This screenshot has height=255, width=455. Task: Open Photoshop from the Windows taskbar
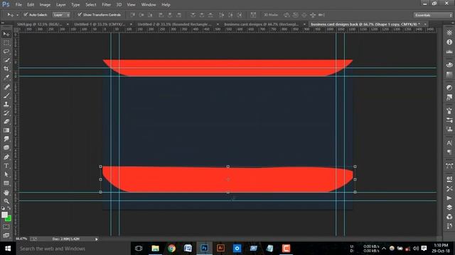[x=204, y=248]
